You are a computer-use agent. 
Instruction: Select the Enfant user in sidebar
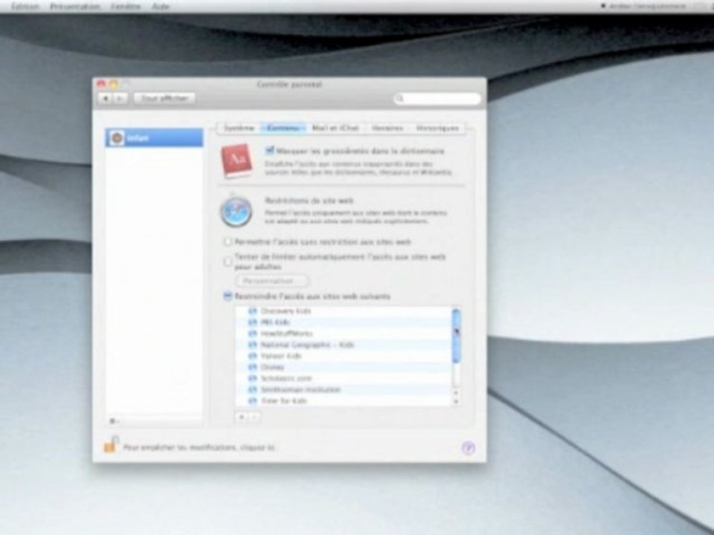(x=154, y=137)
